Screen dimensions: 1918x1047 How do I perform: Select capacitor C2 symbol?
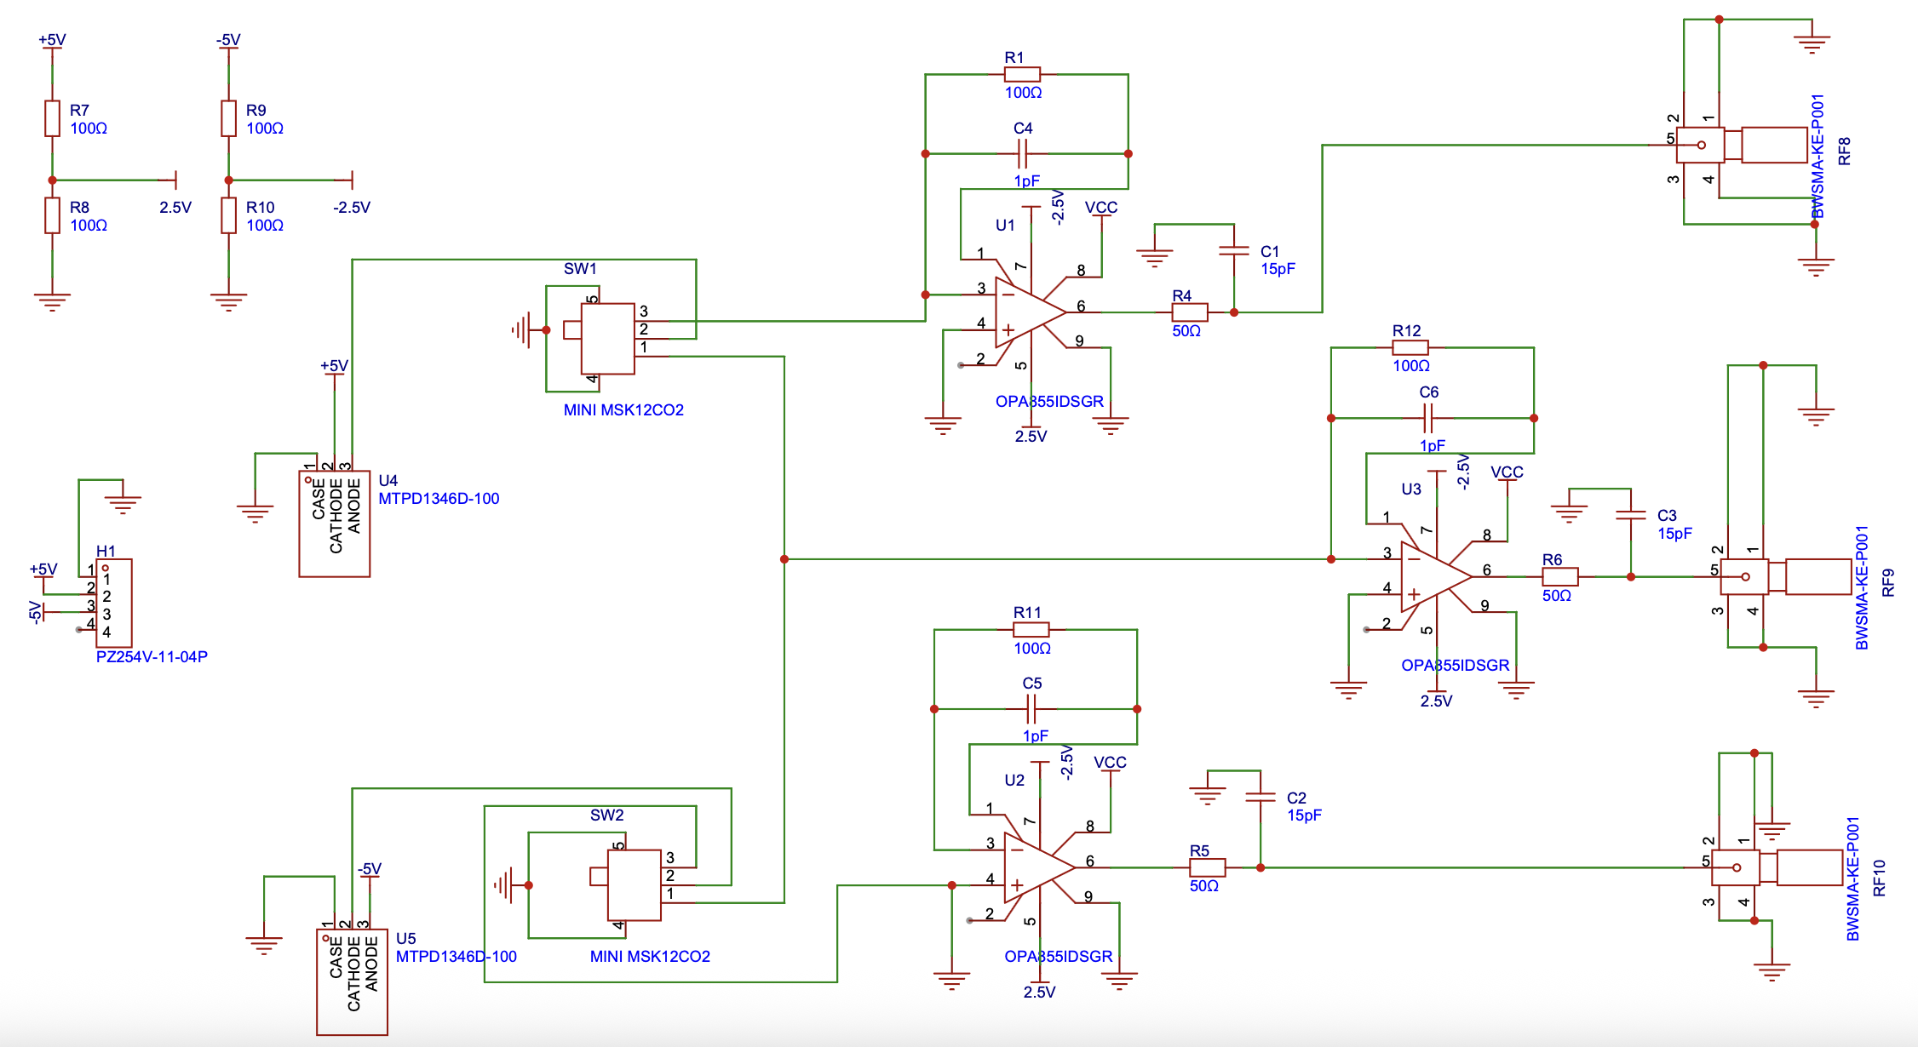pos(1260,798)
